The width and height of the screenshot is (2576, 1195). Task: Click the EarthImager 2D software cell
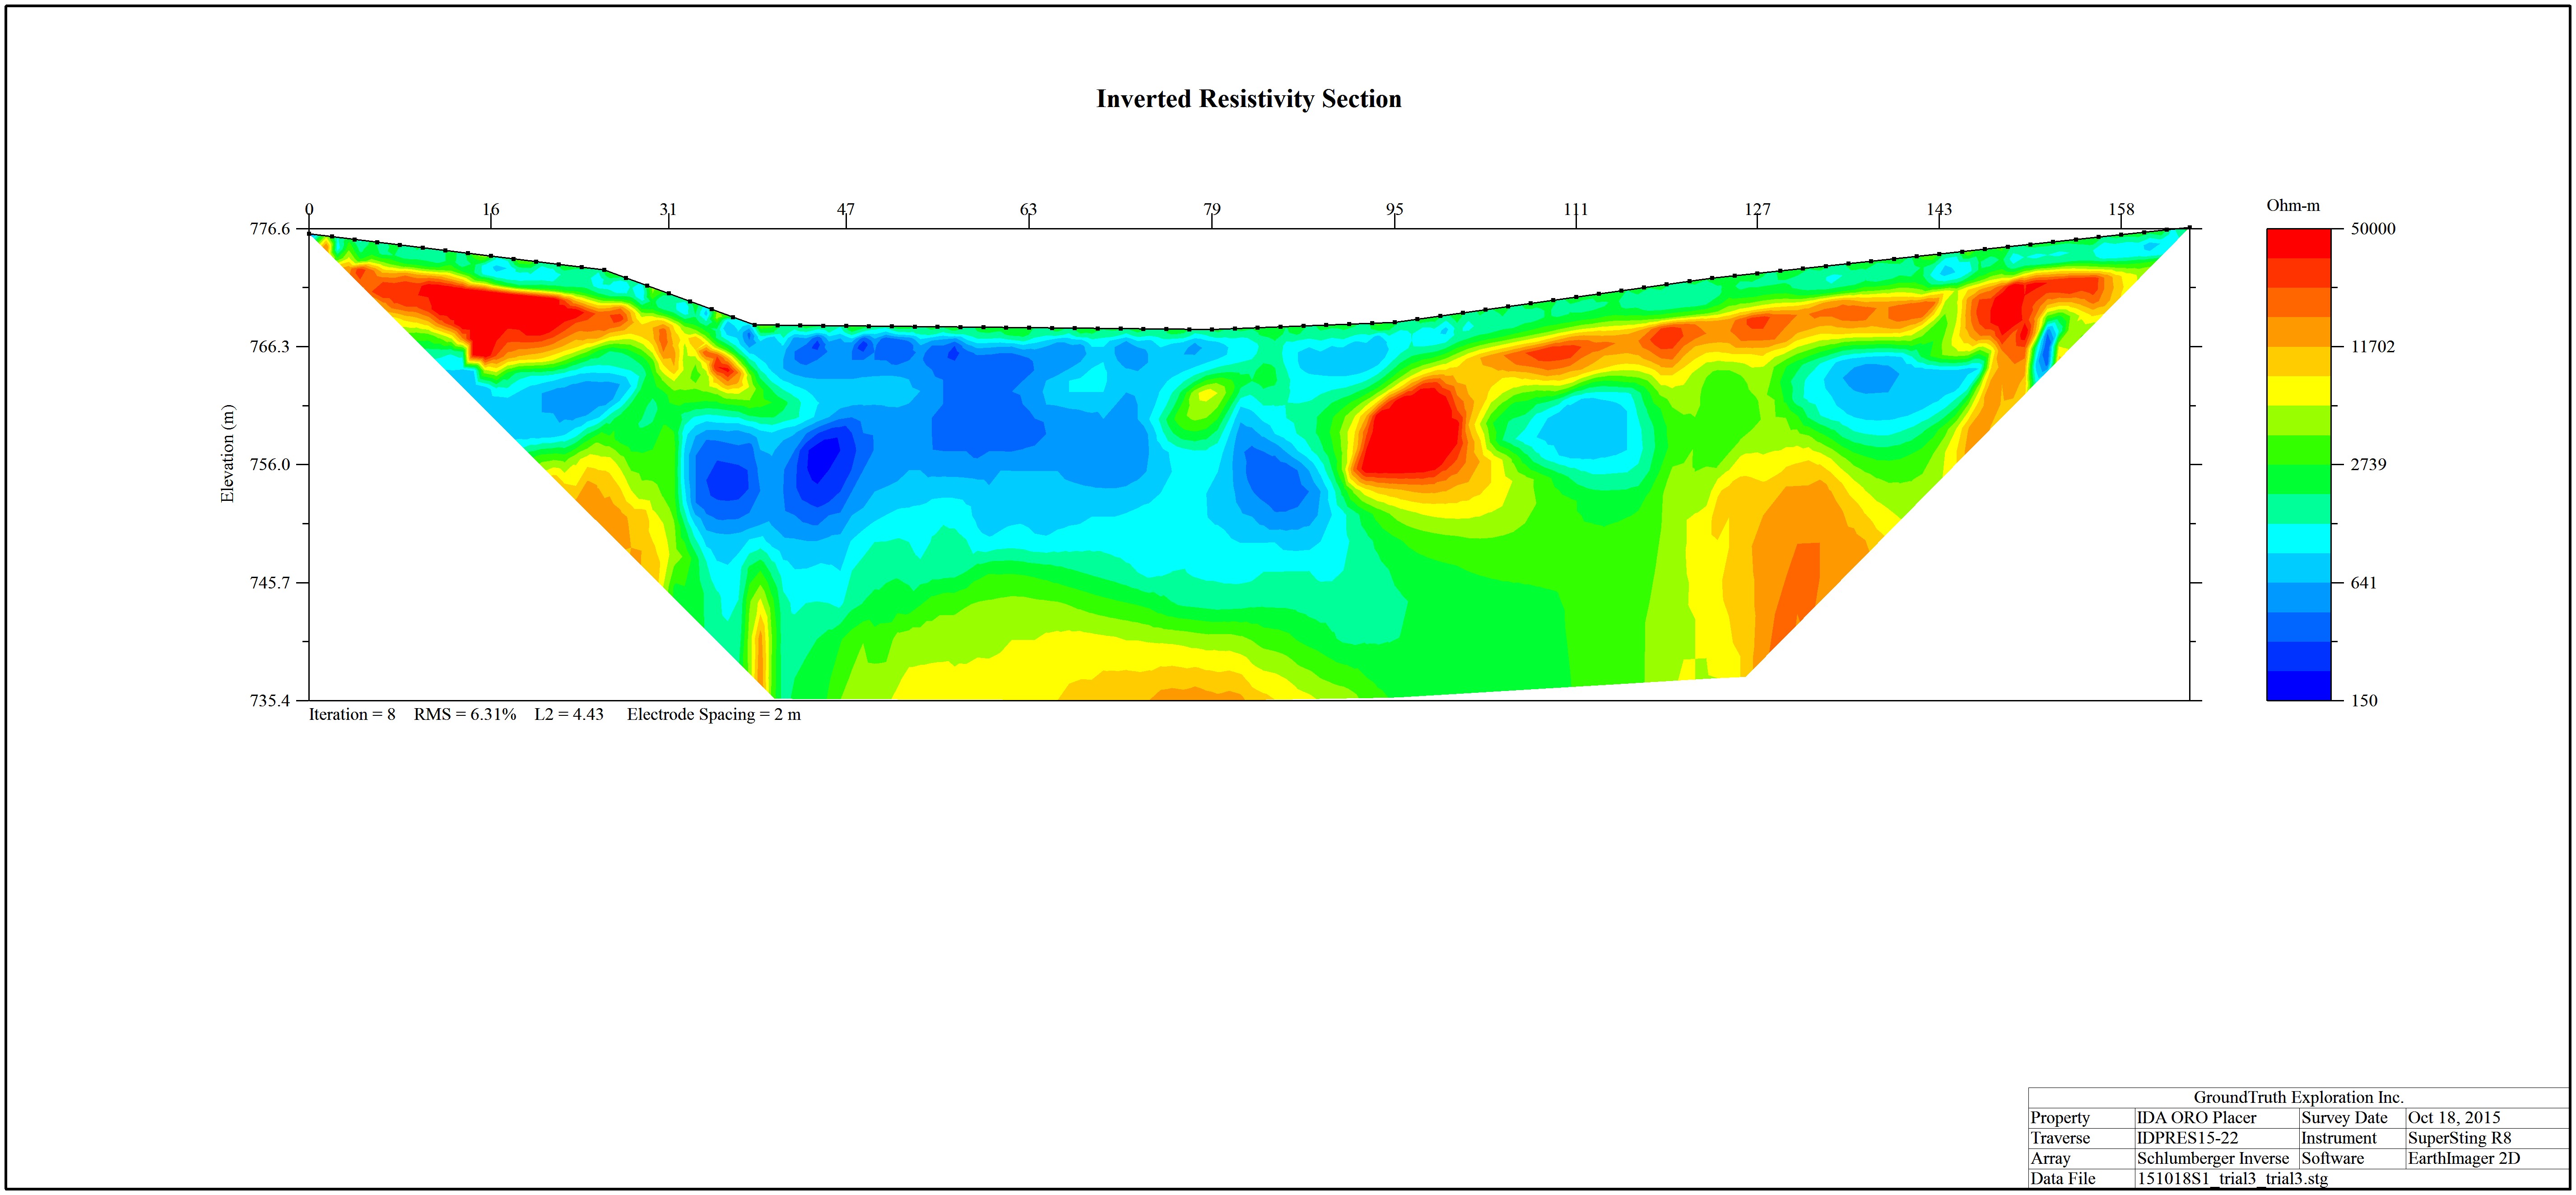click(x=2464, y=1158)
